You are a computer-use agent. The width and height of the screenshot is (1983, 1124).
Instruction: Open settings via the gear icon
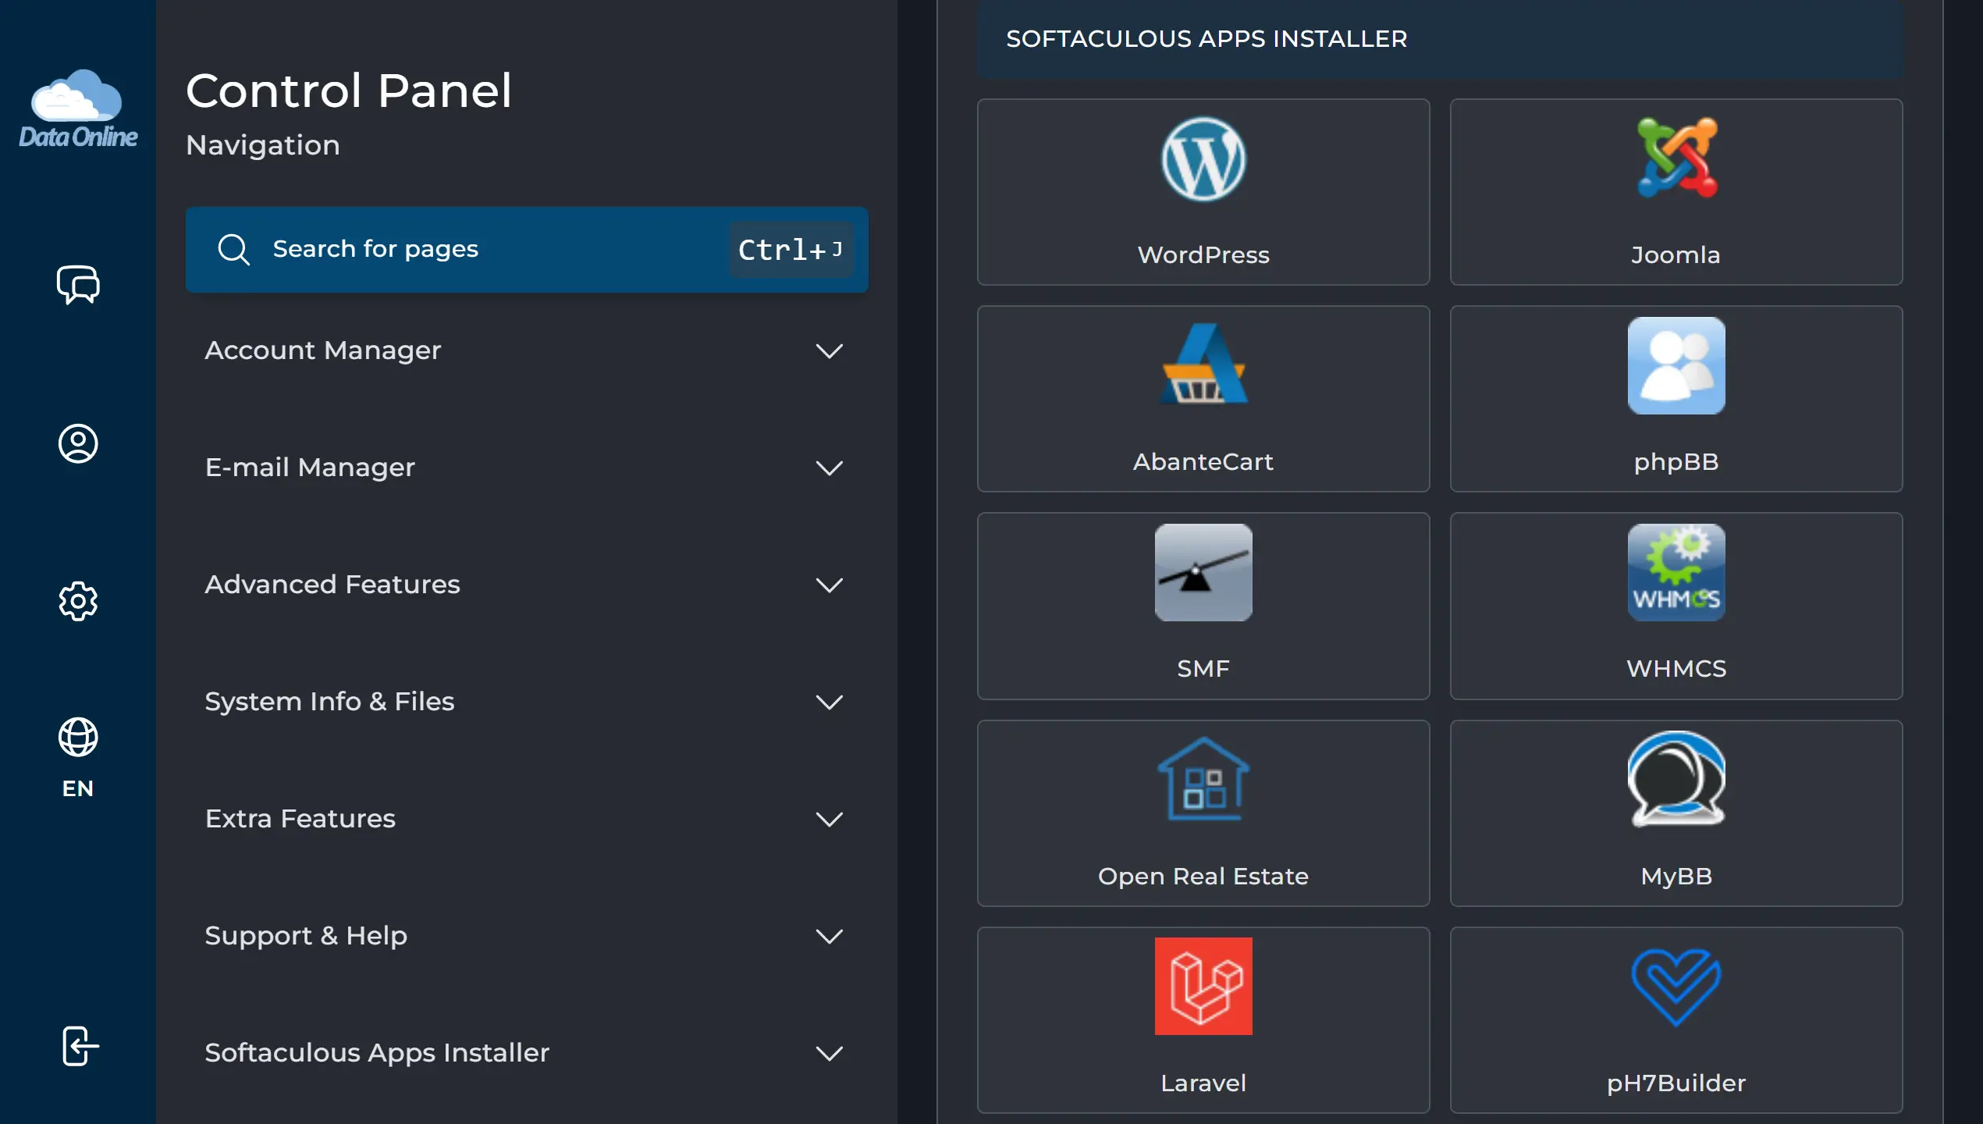tap(78, 601)
